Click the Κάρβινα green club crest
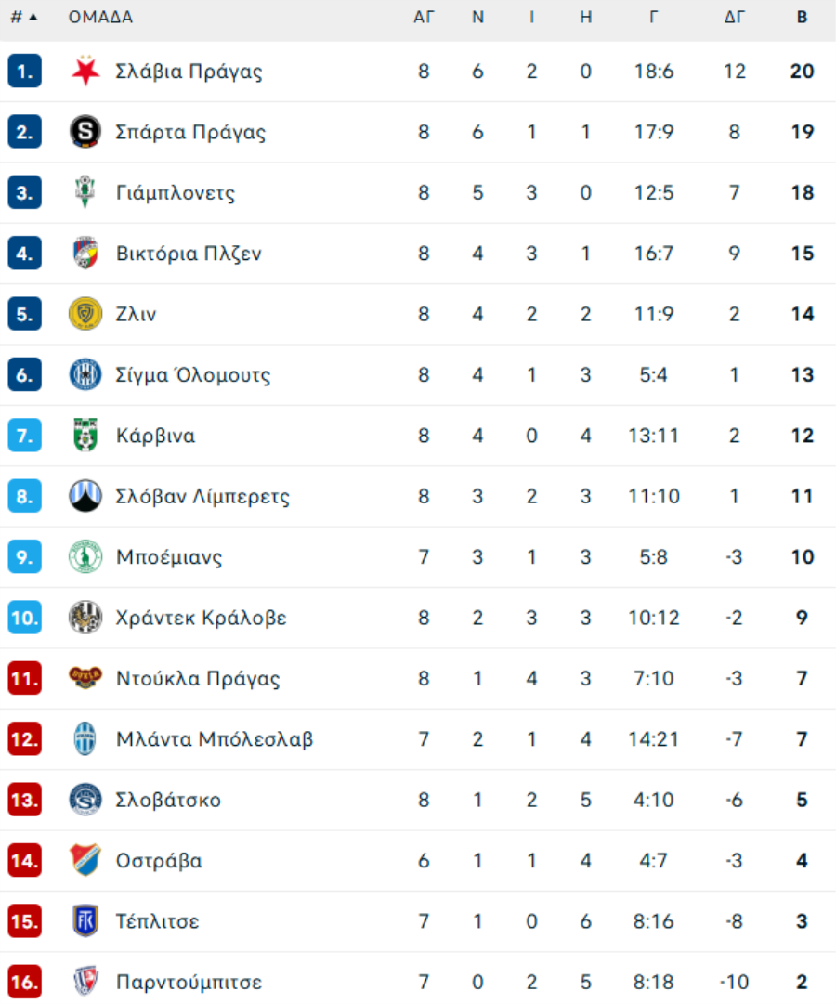 pyautogui.click(x=85, y=436)
